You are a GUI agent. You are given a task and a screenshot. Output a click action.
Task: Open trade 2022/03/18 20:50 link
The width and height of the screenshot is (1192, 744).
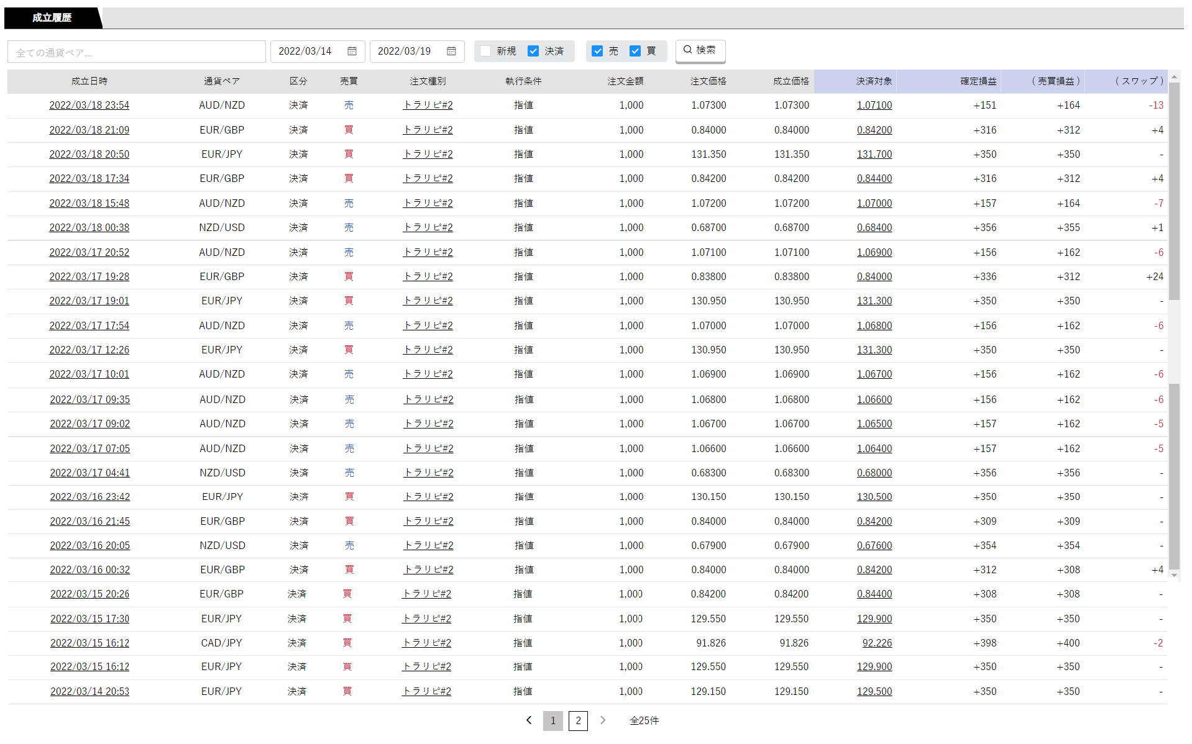point(89,155)
